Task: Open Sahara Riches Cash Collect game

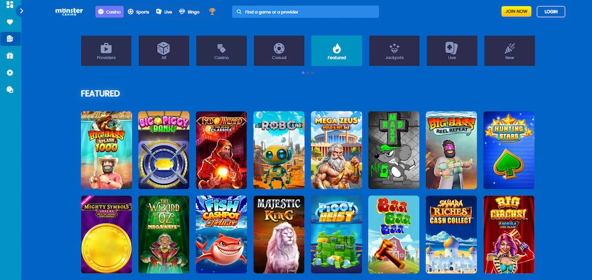Action: [x=452, y=234]
